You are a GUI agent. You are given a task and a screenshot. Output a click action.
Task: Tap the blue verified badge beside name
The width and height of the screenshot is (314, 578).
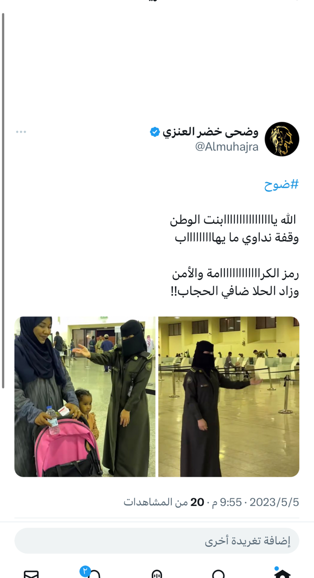tap(155, 132)
